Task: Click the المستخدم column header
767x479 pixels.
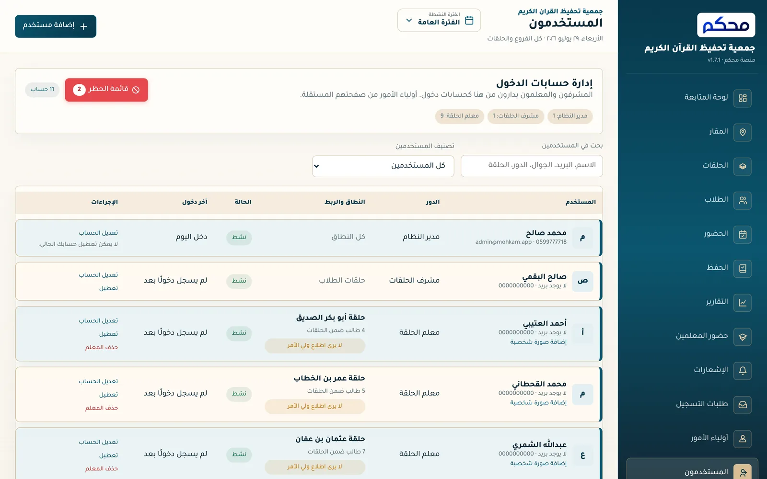Action: pyautogui.click(x=581, y=202)
